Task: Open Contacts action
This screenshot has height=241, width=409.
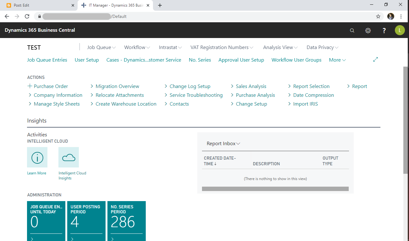Action: (177, 104)
